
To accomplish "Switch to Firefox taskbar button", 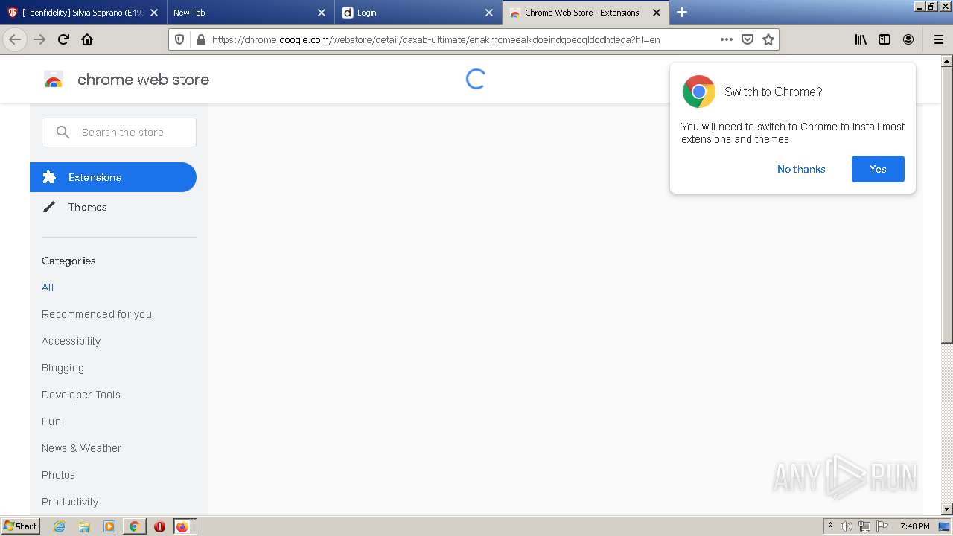I will point(182,526).
